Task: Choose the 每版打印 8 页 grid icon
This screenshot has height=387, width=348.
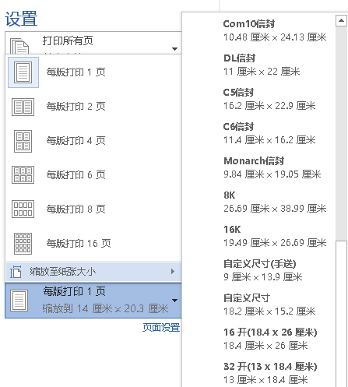Action: coord(23,209)
